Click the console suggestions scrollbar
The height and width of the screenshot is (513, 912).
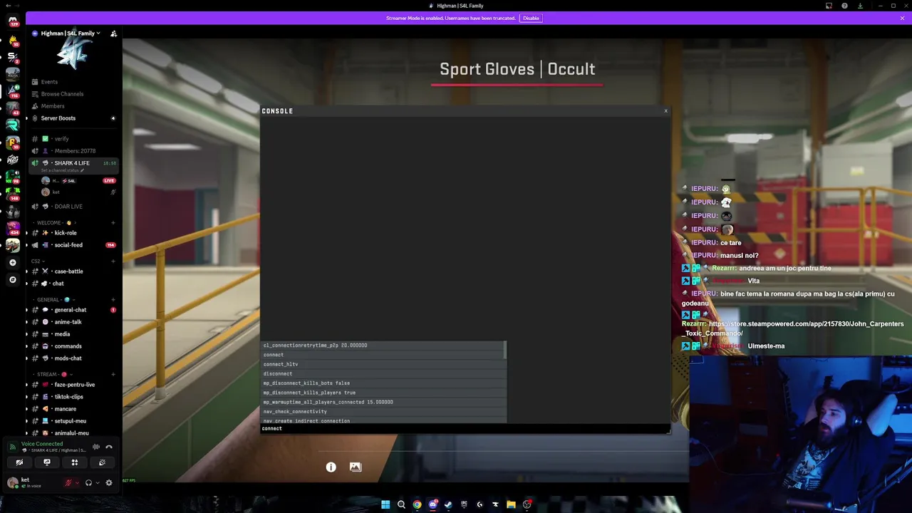[x=505, y=349]
